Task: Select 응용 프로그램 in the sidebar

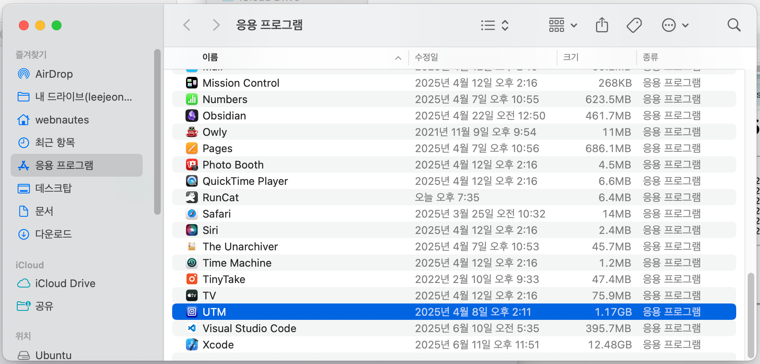Action: pos(77,165)
